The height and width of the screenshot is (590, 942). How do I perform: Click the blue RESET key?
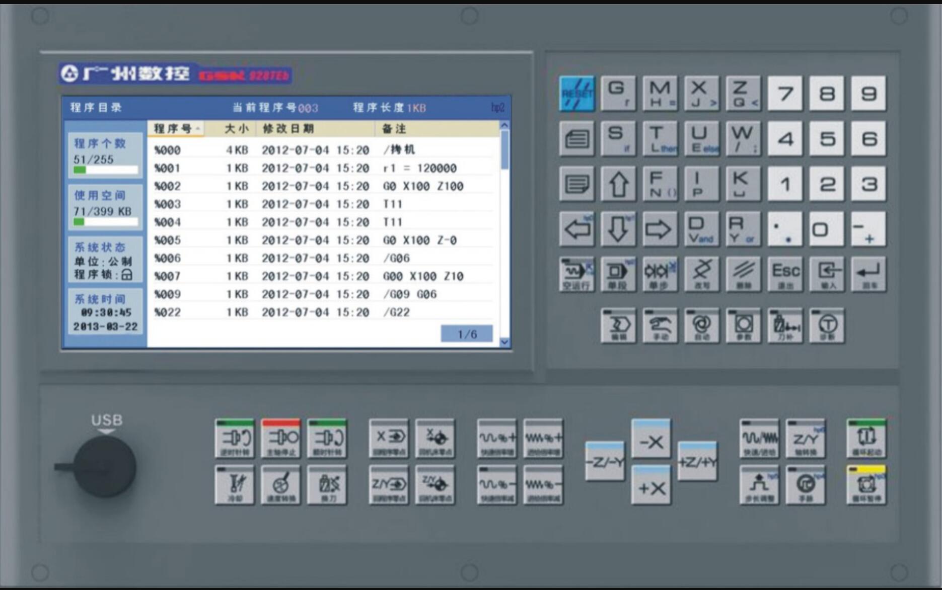click(x=577, y=94)
